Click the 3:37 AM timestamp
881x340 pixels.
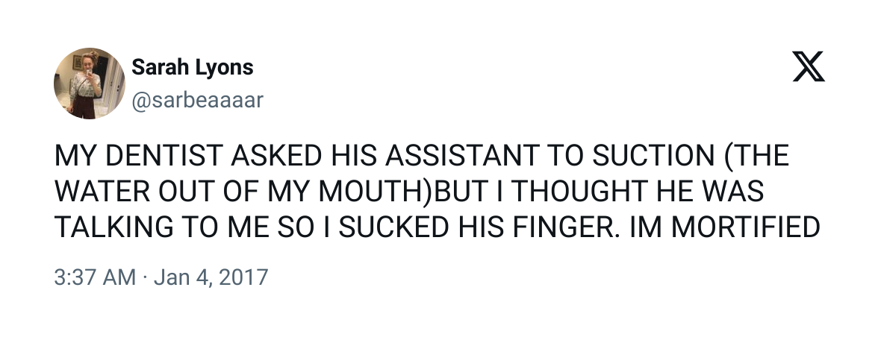tap(95, 277)
